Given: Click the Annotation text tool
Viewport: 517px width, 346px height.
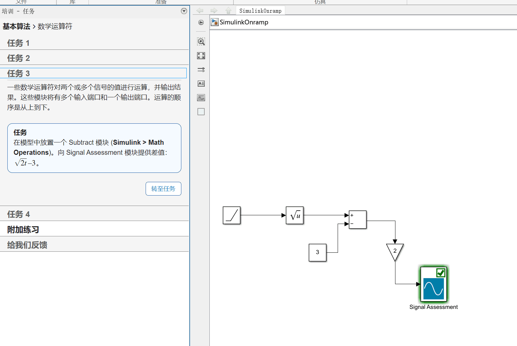Looking at the screenshot, I should click(201, 84).
